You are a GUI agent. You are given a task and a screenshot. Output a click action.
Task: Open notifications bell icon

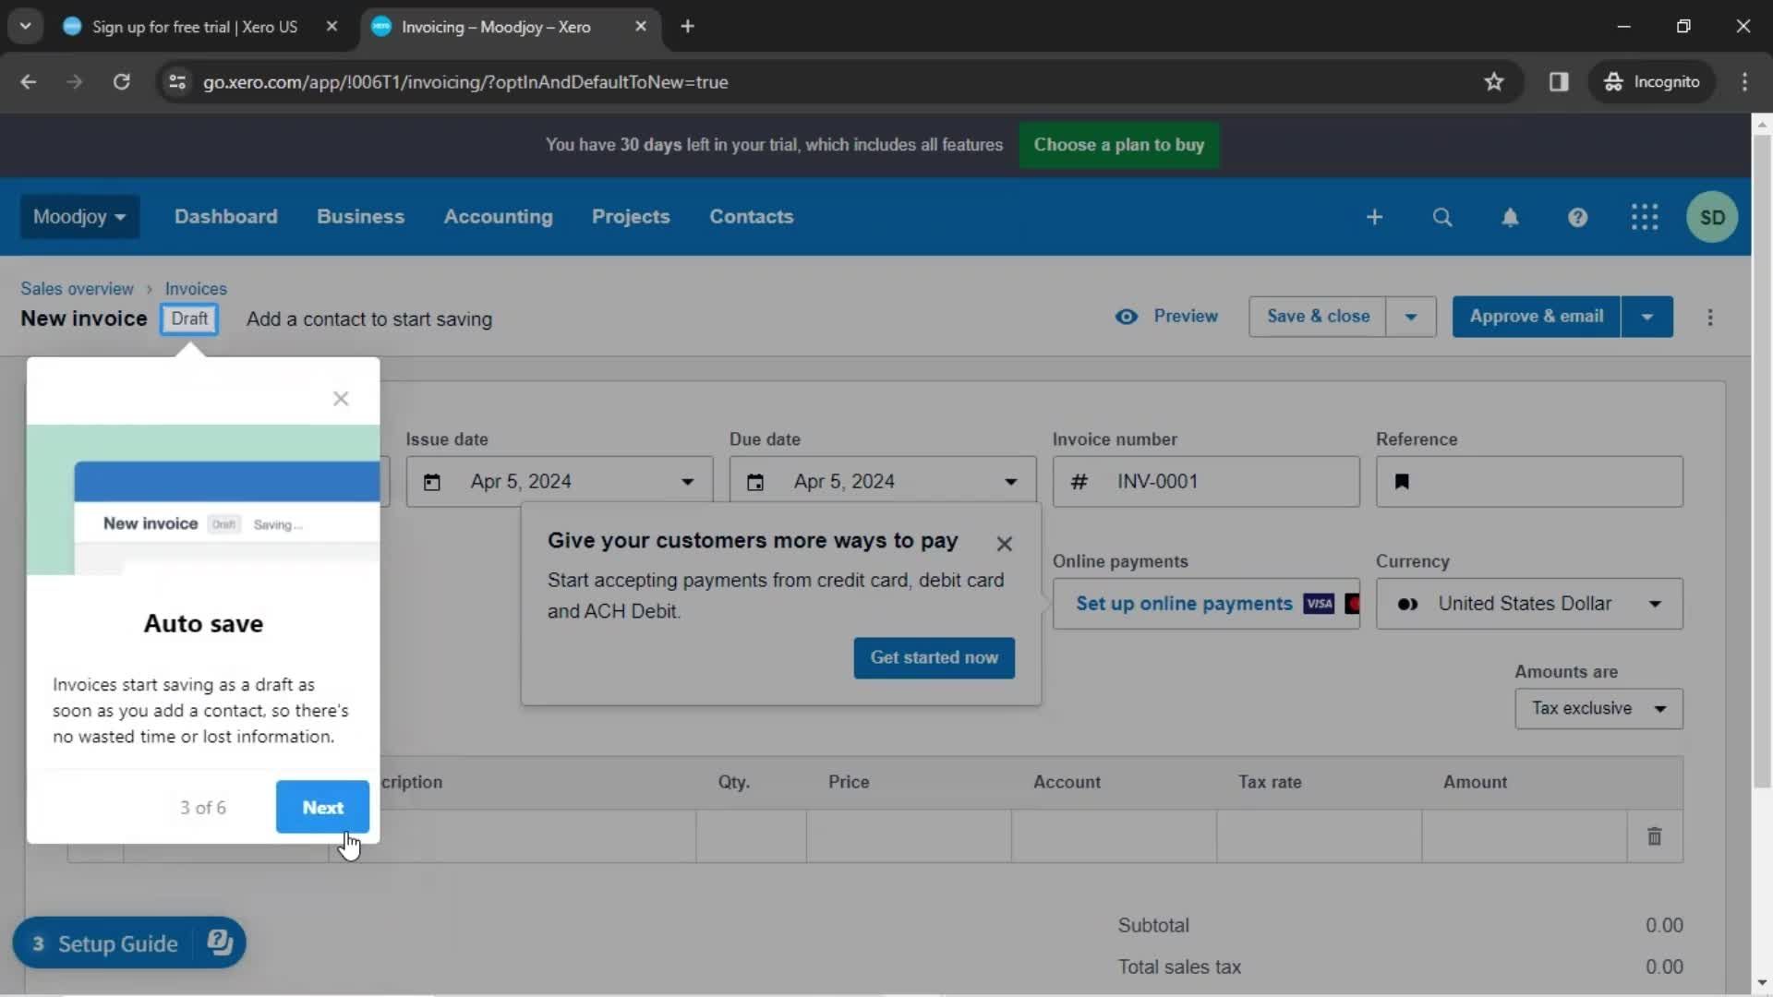click(1510, 217)
